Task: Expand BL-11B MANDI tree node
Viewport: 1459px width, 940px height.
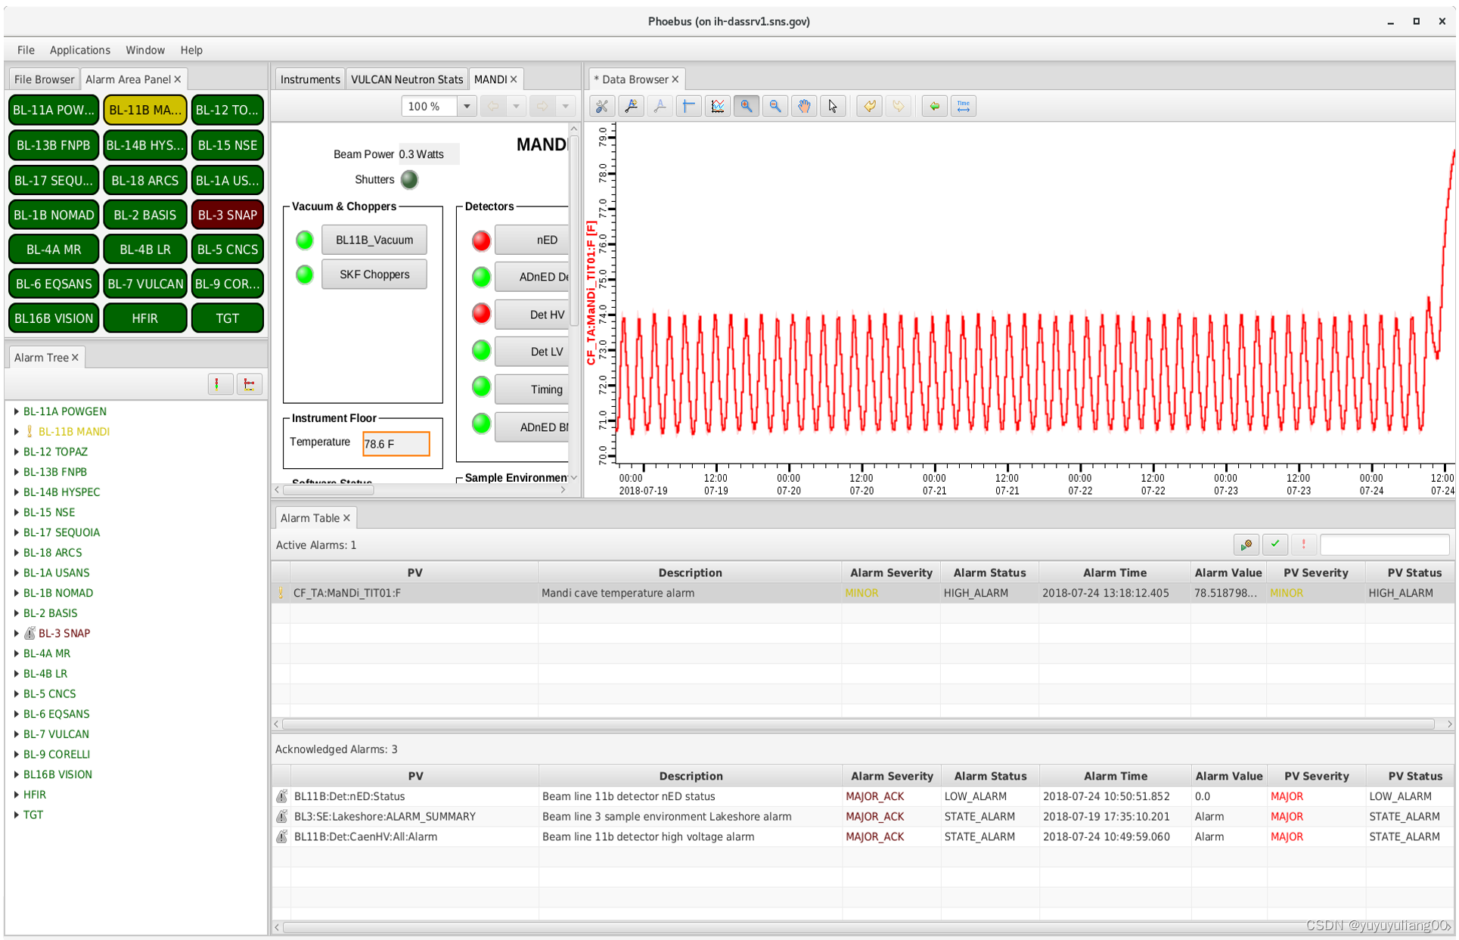Action: [17, 432]
